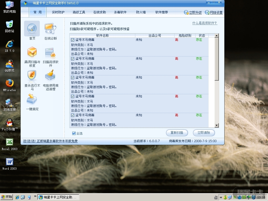
Task: Click the Windows 开始 start button
Action: pos(7,197)
